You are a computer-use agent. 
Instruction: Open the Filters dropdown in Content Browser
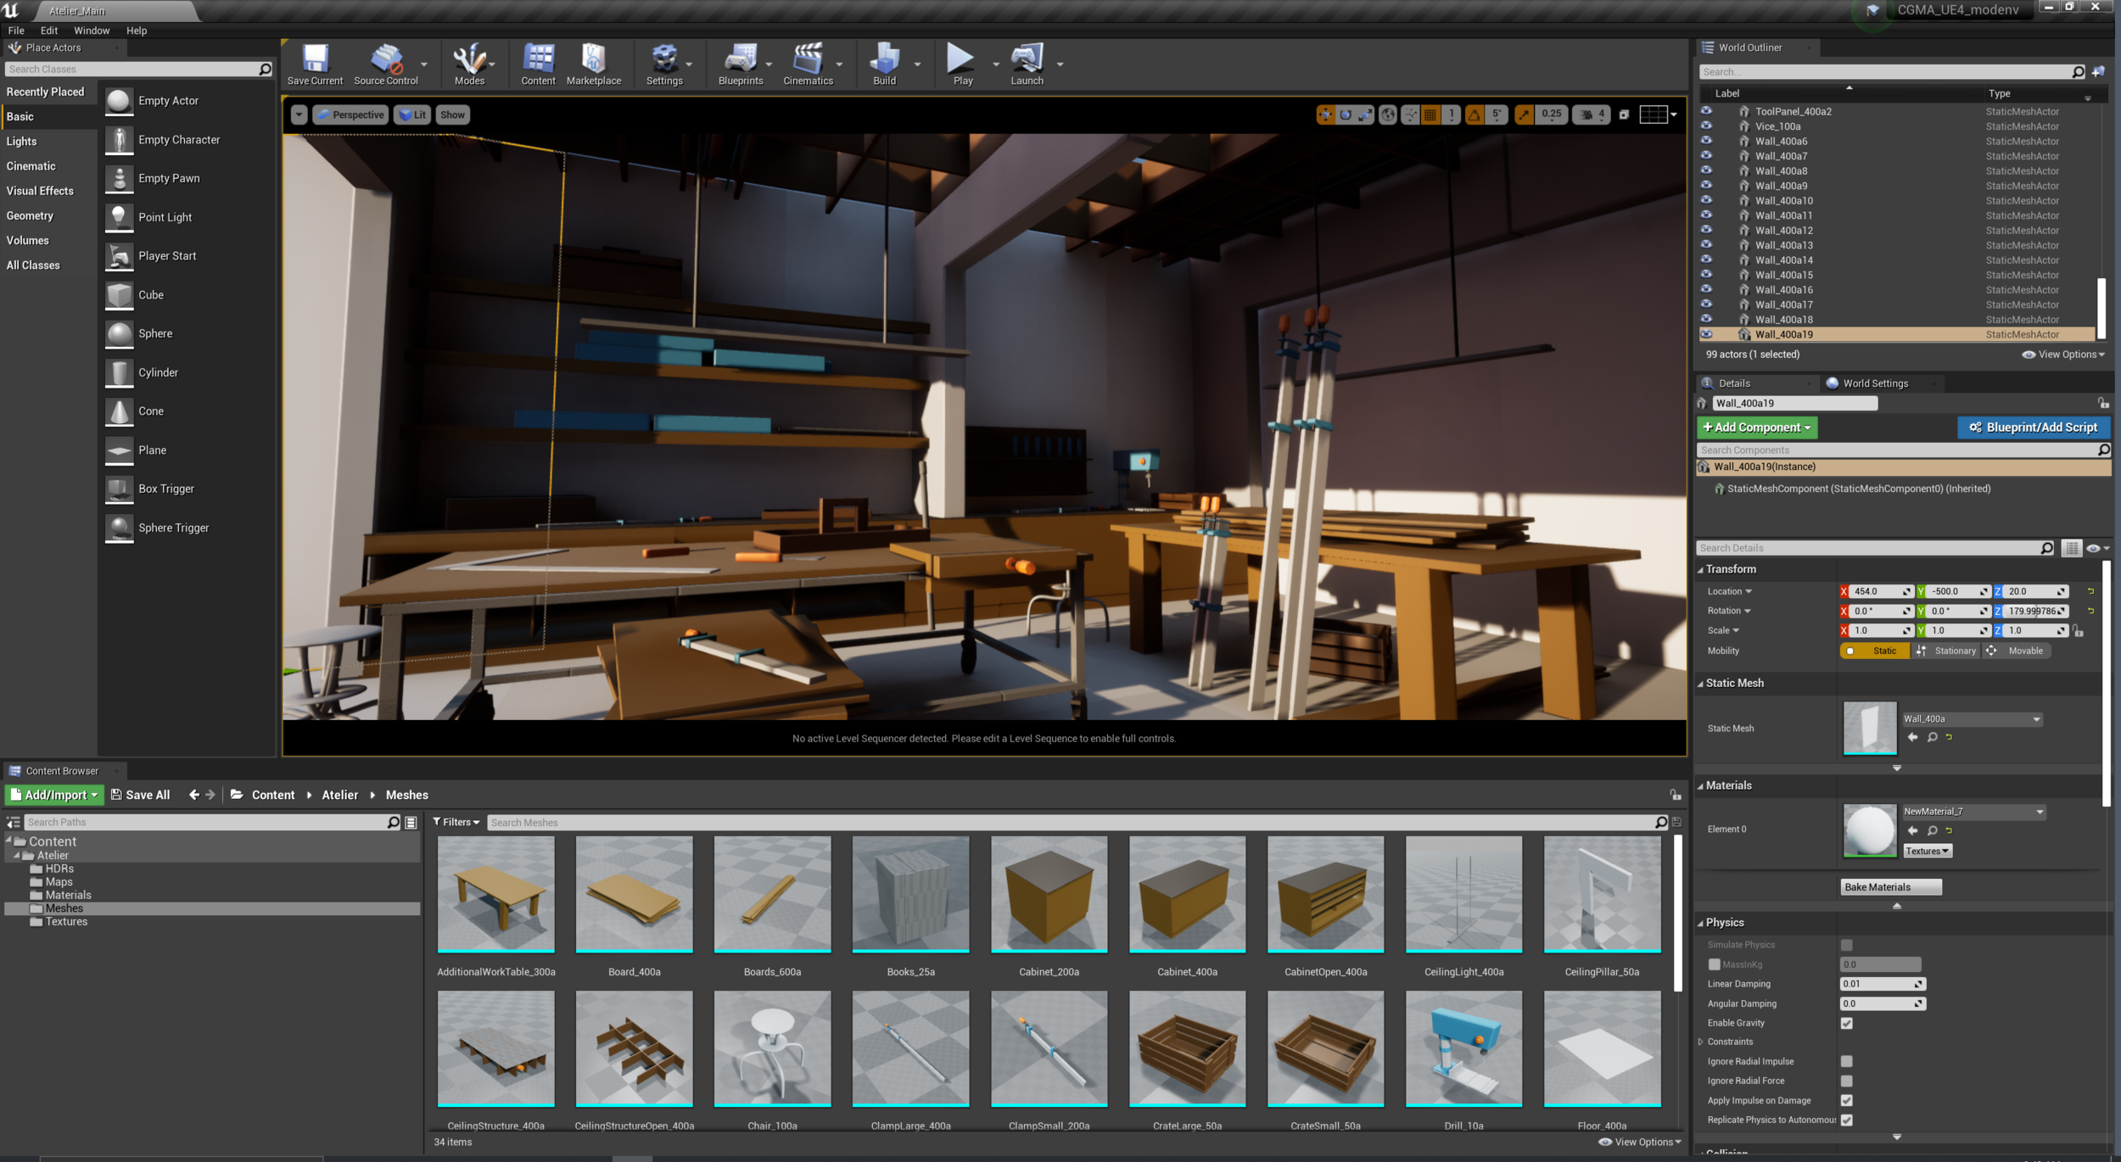click(456, 822)
